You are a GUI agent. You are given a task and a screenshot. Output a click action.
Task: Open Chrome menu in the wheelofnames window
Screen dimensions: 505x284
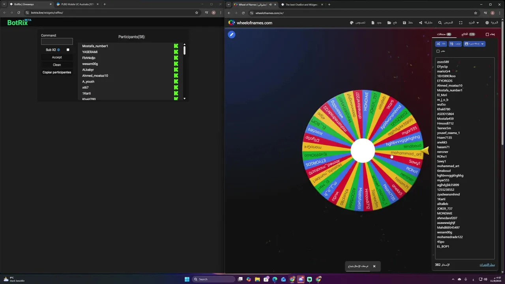(499, 13)
